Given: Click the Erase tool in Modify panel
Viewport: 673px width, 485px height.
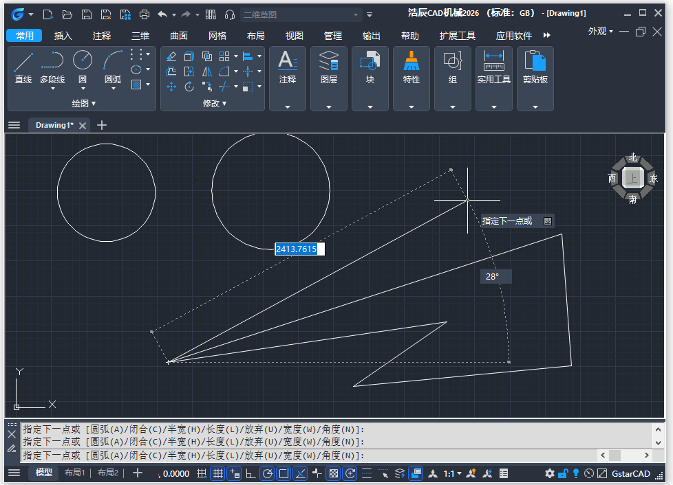Looking at the screenshot, I should (171, 56).
